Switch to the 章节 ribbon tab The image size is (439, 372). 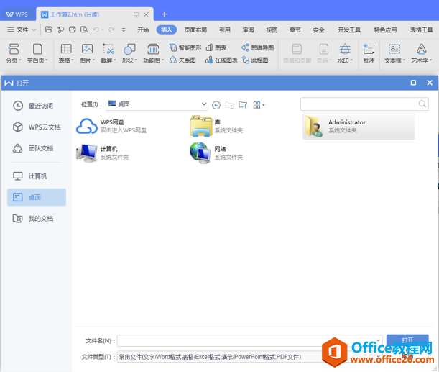[x=295, y=30]
